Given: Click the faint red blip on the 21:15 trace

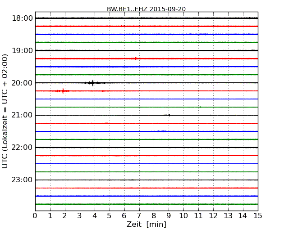Looking at the screenshot, I should (x=107, y=123).
